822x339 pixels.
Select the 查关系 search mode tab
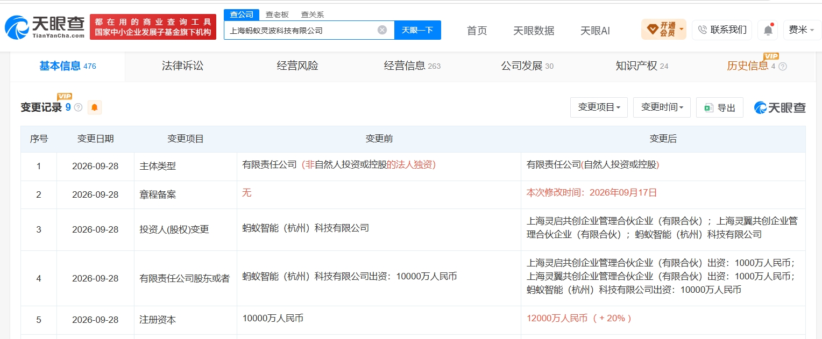[313, 15]
